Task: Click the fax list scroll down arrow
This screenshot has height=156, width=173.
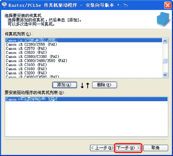Action: 165,75
